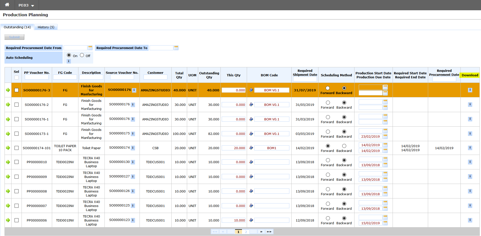Open calendar for Required Procurement Date From

click(90, 48)
